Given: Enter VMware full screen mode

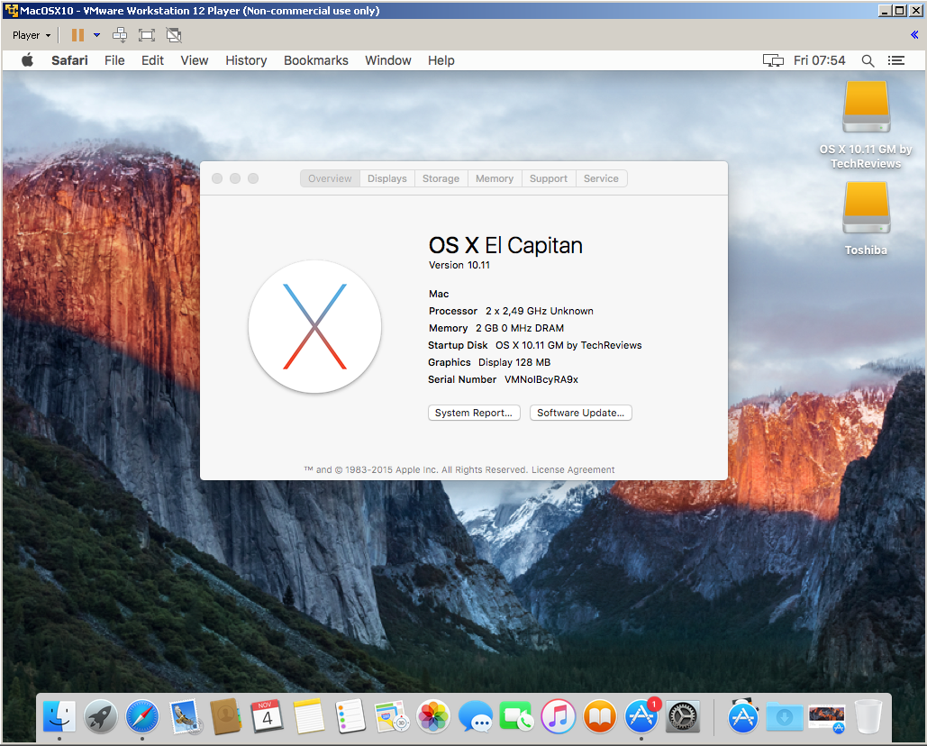Looking at the screenshot, I should [x=147, y=35].
